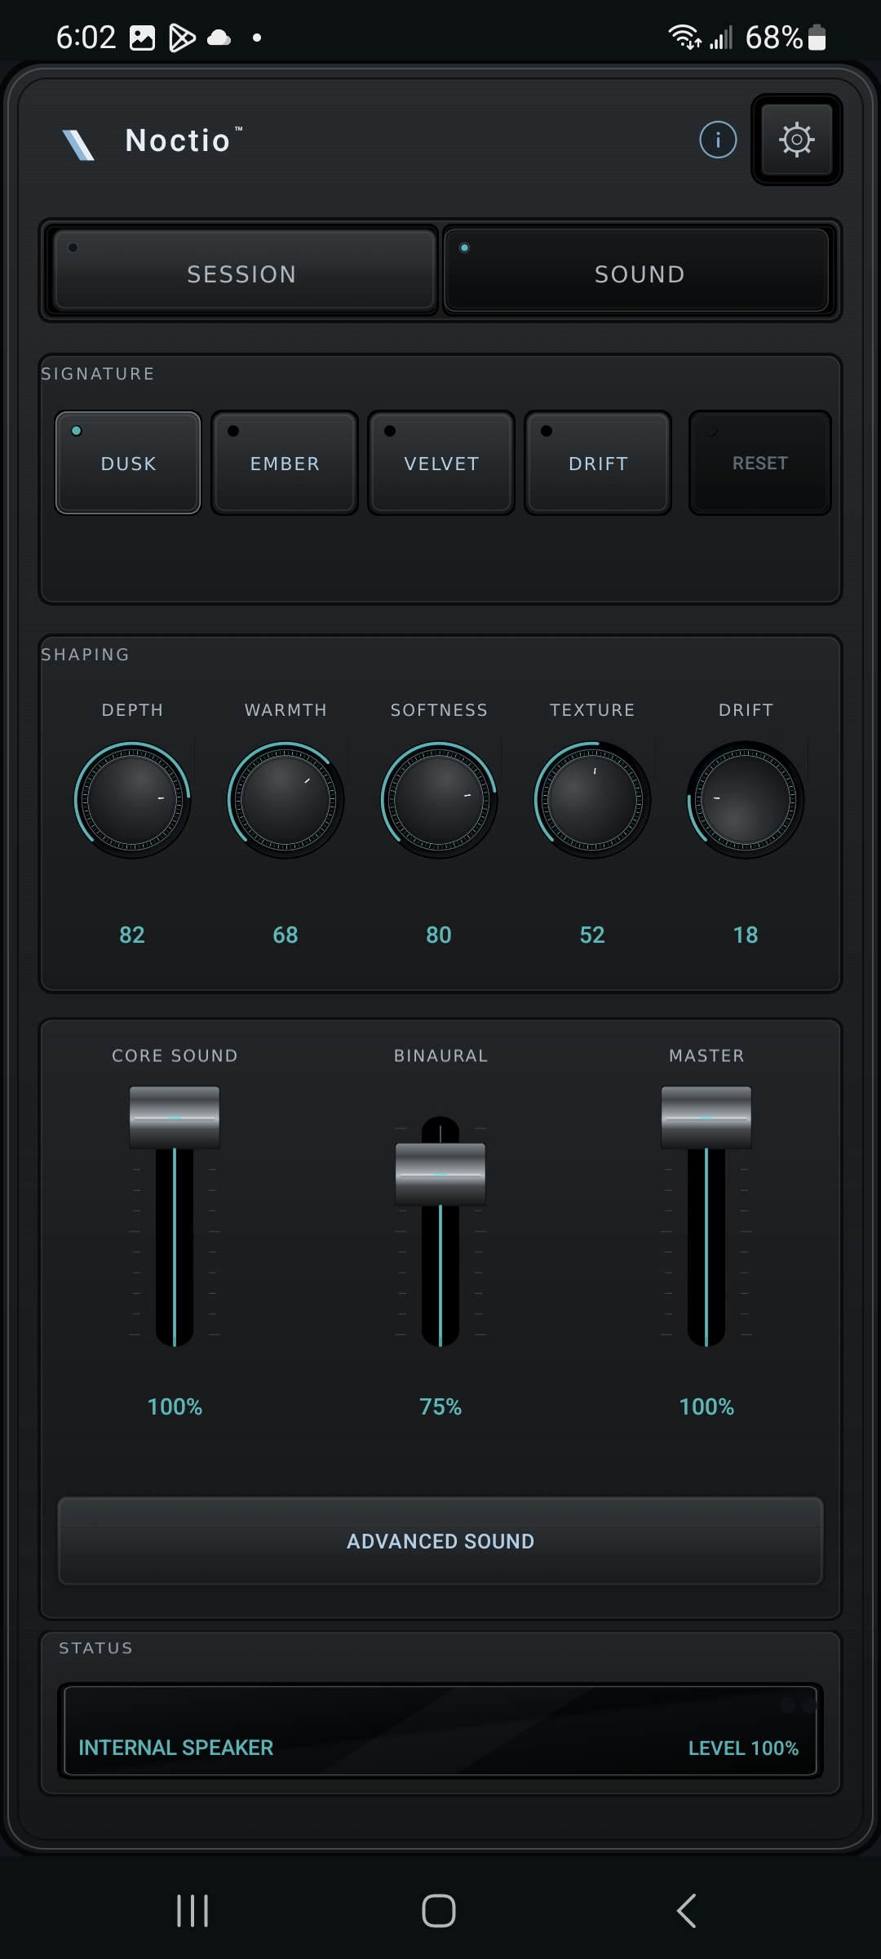Click the Master 100% readout
The height and width of the screenshot is (1959, 881).
pyautogui.click(x=706, y=1406)
